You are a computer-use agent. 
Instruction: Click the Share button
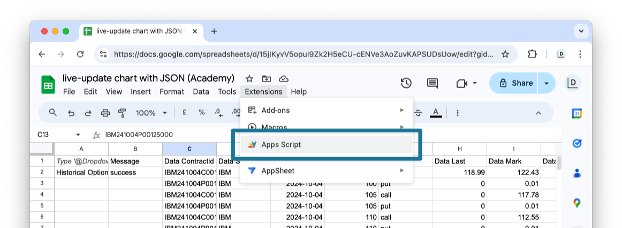(x=514, y=83)
